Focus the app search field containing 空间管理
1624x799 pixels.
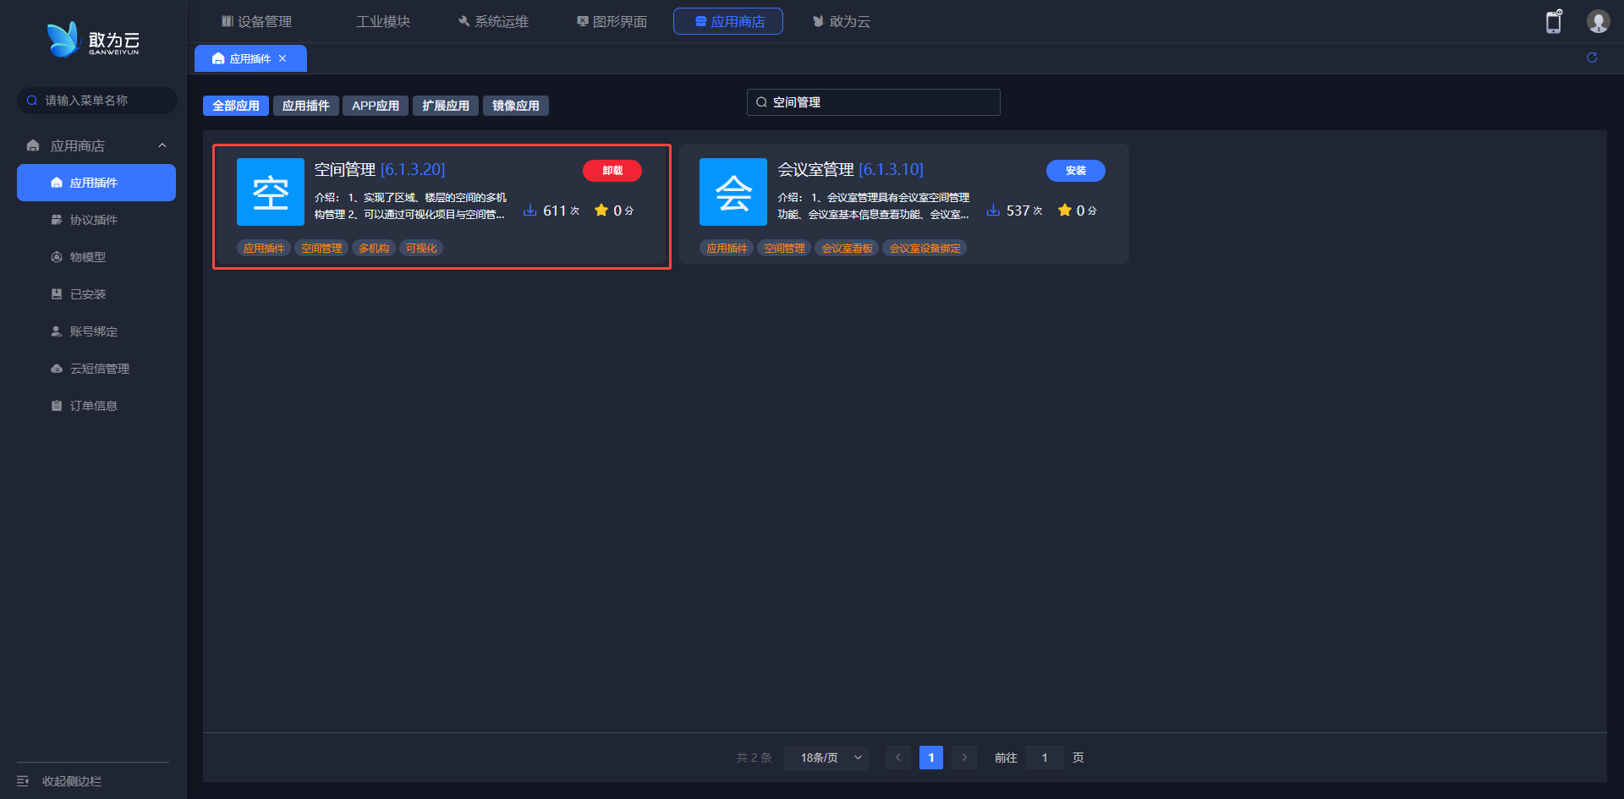point(874,102)
